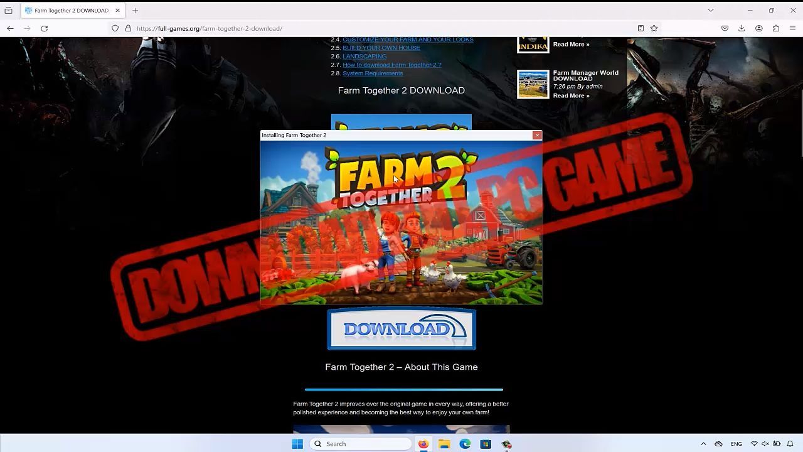The image size is (803, 452).
Task: Open the notifications bell icon
Action: pos(790,444)
